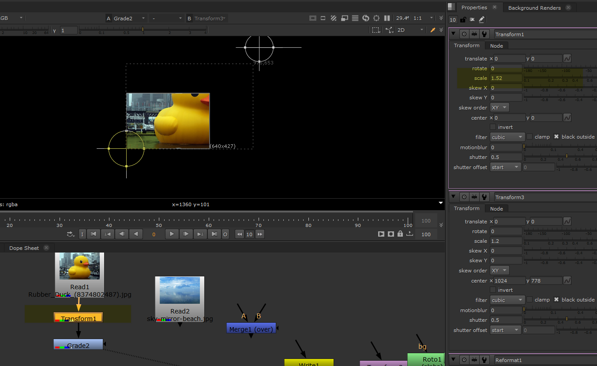Click the Transform1 rotate slider
The width and height of the screenshot is (597, 366).
coord(560,68)
